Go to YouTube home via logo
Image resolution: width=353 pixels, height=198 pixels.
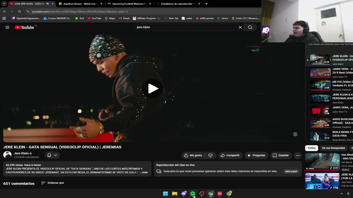(24, 27)
